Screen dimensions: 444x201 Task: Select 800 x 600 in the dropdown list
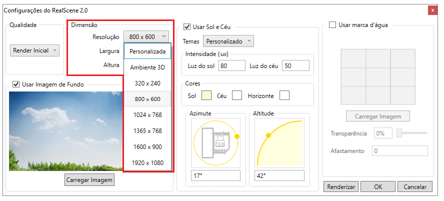click(x=147, y=99)
